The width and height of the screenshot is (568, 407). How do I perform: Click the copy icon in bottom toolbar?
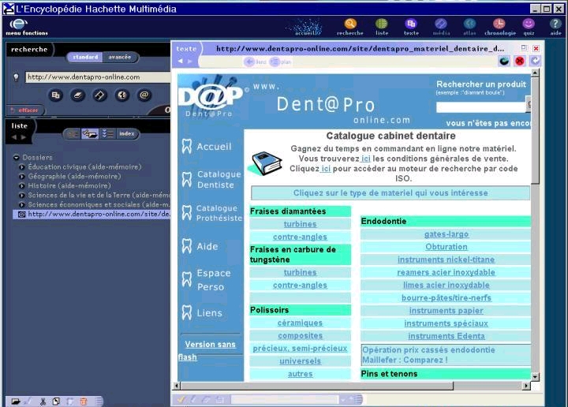56,401
